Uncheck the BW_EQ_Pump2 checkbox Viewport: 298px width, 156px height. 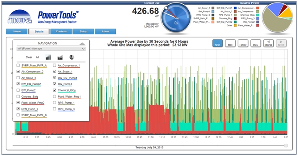coord(18,84)
